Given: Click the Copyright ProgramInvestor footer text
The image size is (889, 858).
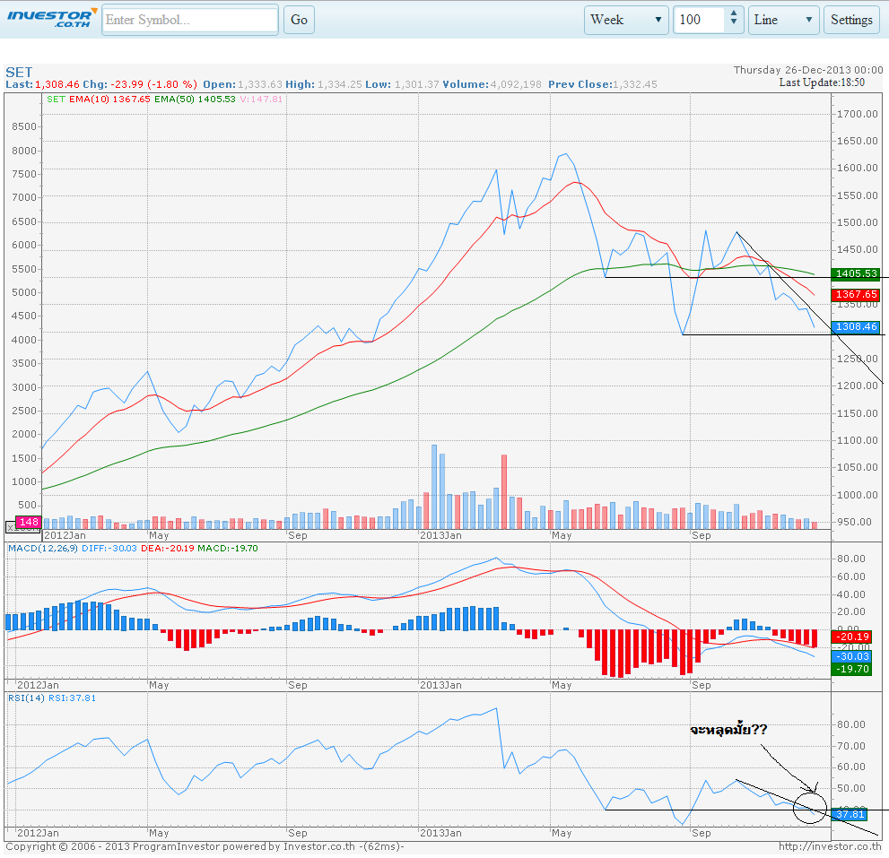Looking at the screenshot, I should click(x=205, y=846).
